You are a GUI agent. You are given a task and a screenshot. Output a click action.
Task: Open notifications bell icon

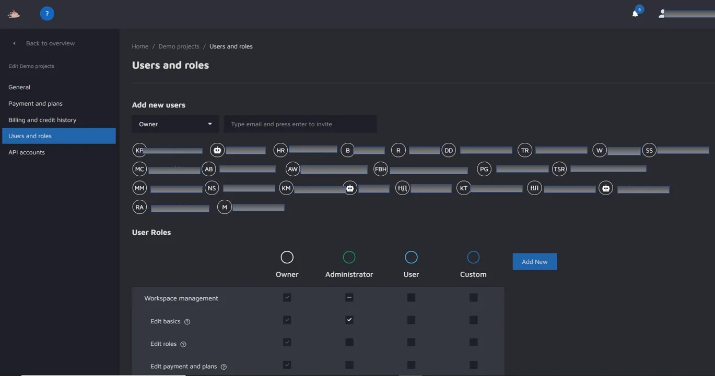click(635, 14)
